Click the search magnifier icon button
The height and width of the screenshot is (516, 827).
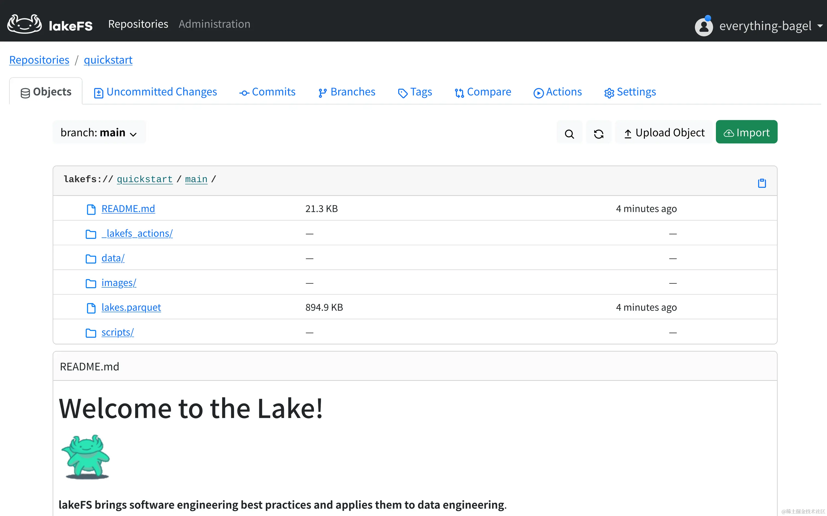click(569, 133)
